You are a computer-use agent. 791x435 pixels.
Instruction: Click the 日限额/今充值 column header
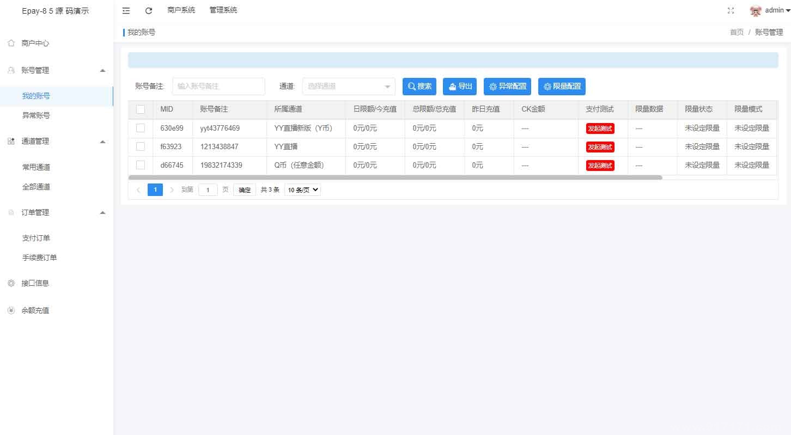click(x=375, y=109)
